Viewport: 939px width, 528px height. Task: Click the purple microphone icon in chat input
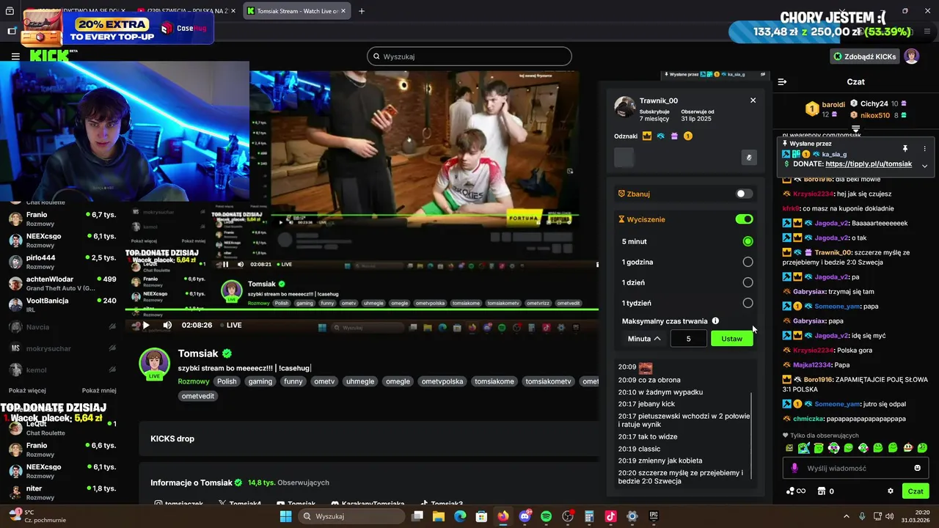[794, 468]
